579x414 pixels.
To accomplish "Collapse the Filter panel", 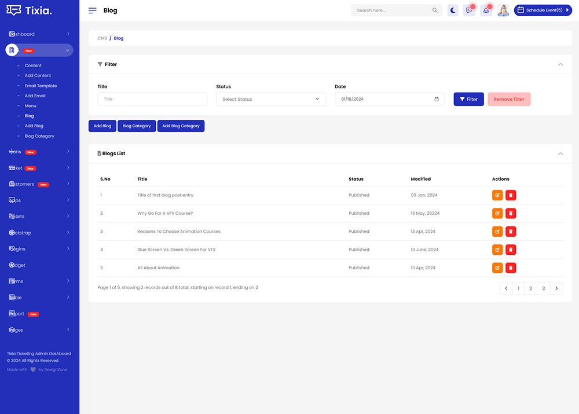I will pyautogui.click(x=560, y=64).
